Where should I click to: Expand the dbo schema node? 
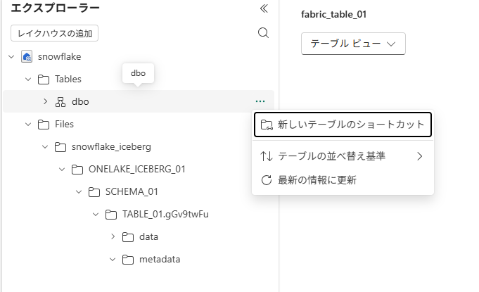pos(45,101)
